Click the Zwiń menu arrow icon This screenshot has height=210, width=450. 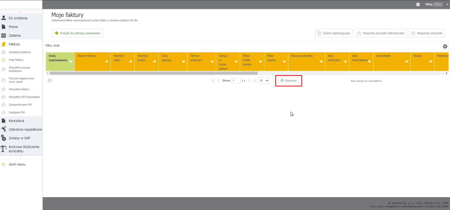click(x=4, y=164)
